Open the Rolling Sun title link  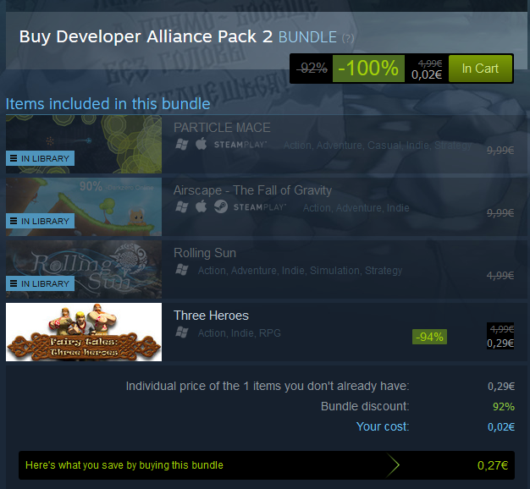pos(205,253)
